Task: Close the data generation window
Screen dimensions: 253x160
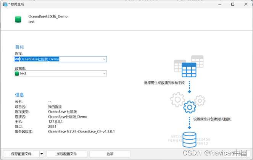Action: point(246,4)
